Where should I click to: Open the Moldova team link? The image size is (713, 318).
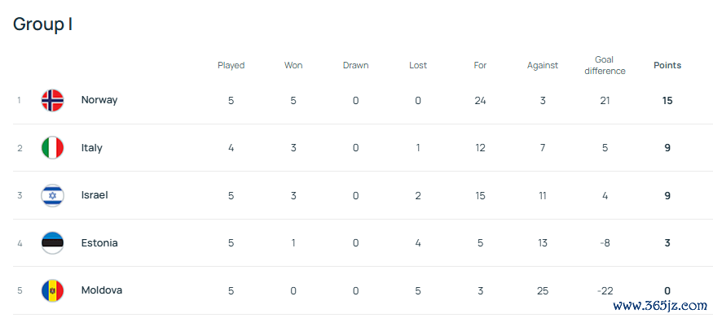point(101,290)
